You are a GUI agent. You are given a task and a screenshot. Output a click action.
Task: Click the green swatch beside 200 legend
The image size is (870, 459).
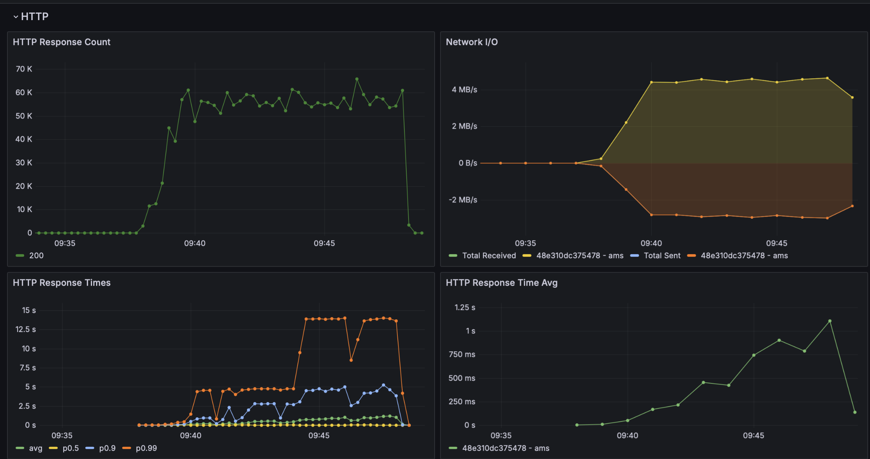pyautogui.click(x=20, y=256)
